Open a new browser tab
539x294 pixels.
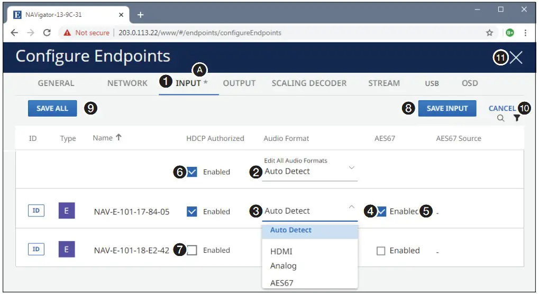pos(140,15)
